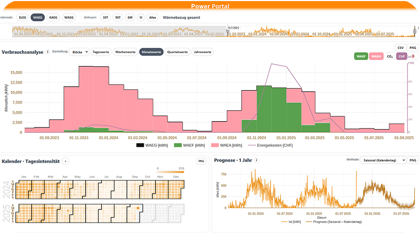The image size is (420, 233).
Task: Toggle the CHF energy cost overlay
Action: [x=402, y=56]
